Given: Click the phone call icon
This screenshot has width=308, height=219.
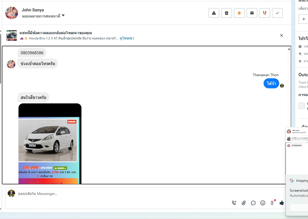Looking at the screenshot, I should [x=234, y=203].
